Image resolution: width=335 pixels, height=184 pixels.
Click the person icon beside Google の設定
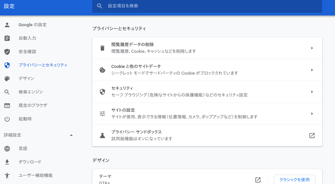[7, 25]
